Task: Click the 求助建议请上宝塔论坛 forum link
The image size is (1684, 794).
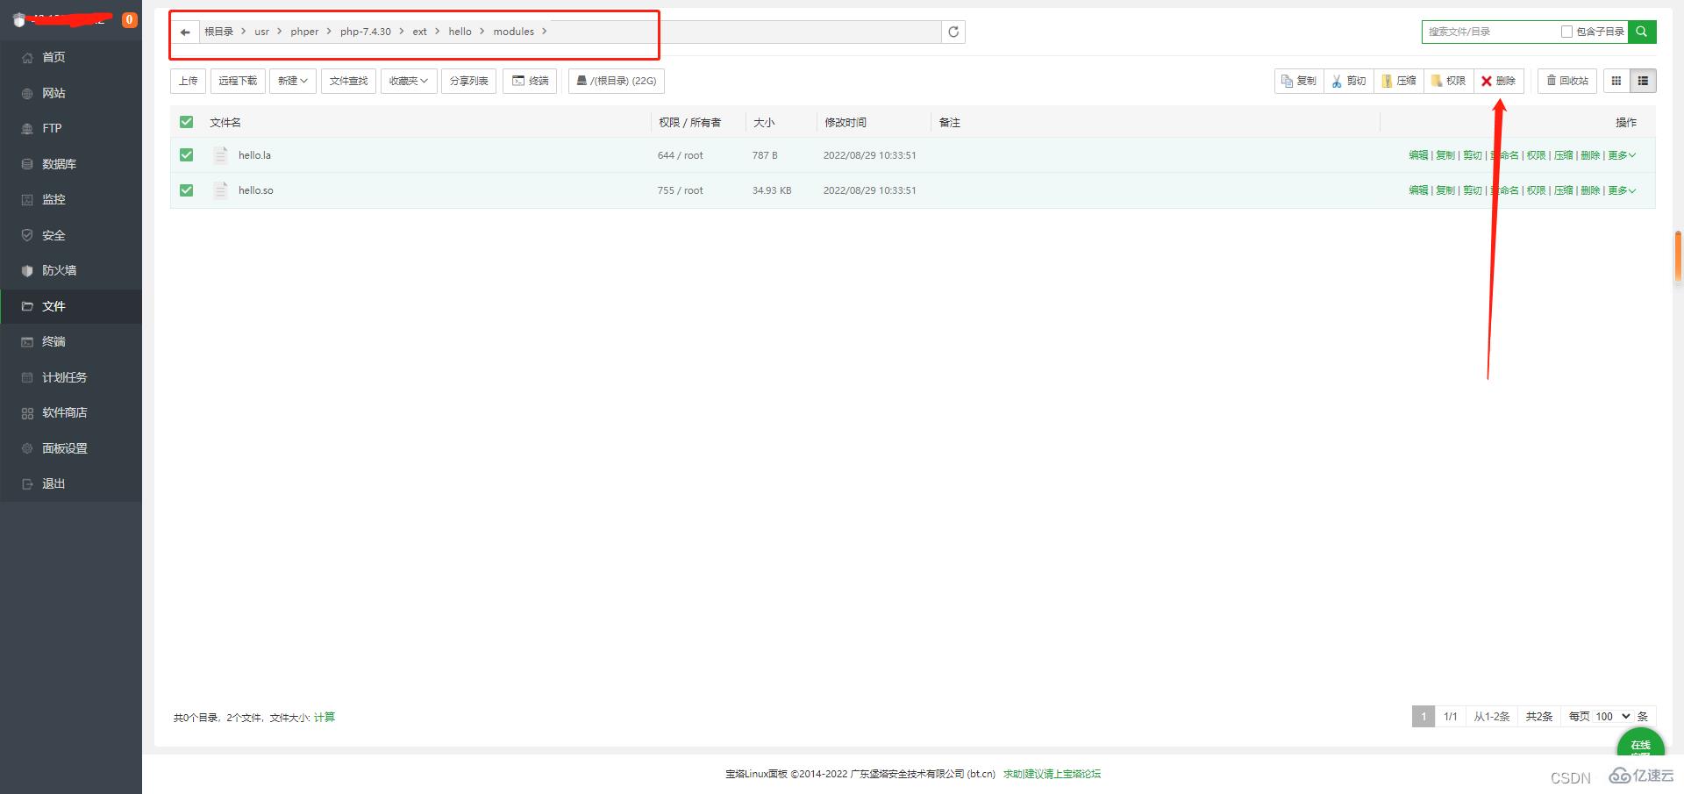Action: (x=1052, y=774)
